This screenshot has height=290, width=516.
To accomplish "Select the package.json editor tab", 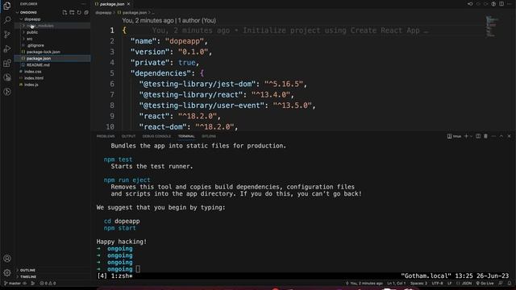I will (x=112, y=4).
